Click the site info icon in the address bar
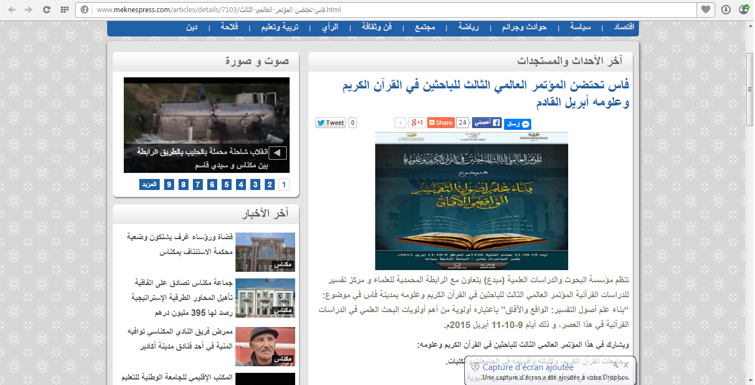This screenshot has height=385, width=755. (x=85, y=10)
